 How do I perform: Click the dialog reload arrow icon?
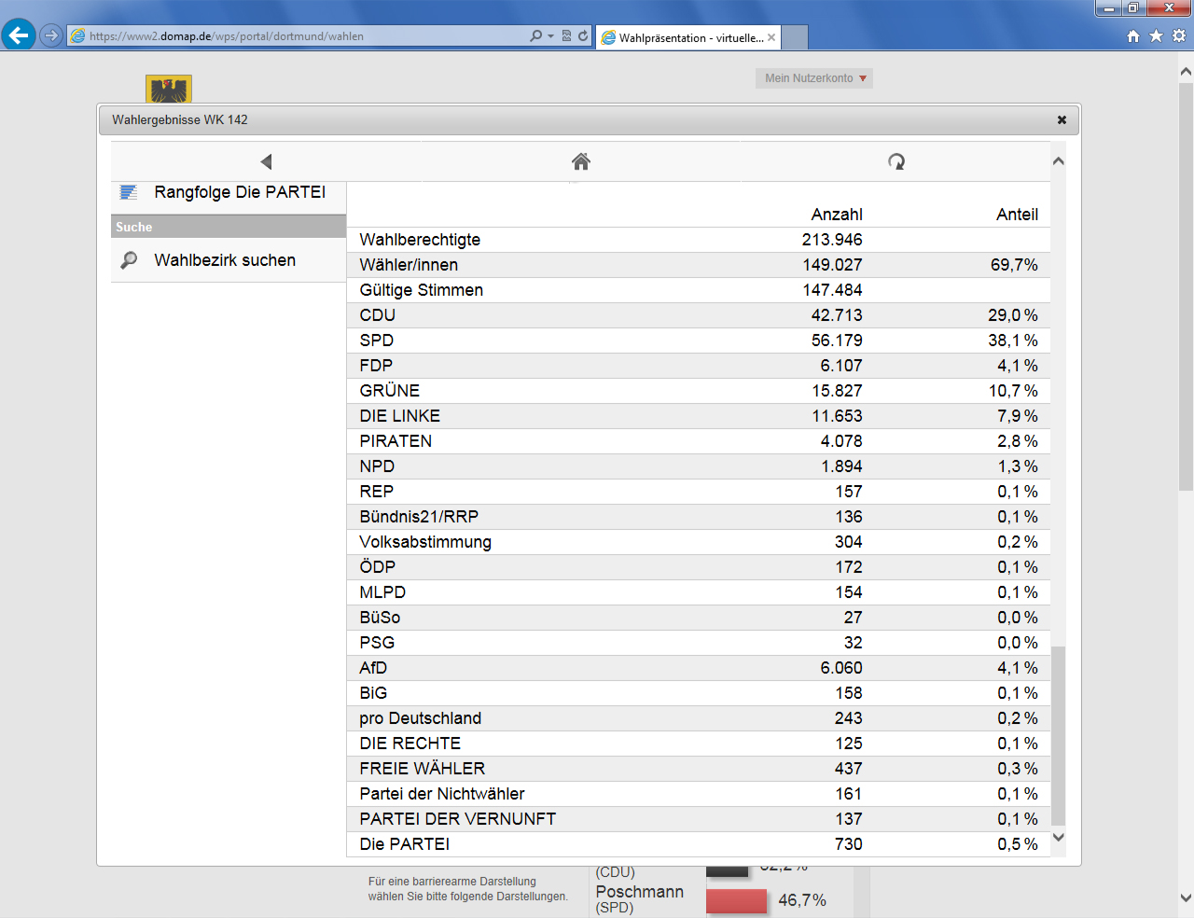896,161
